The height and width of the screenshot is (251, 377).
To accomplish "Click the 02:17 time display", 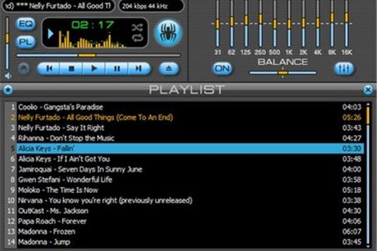I will [x=93, y=25].
